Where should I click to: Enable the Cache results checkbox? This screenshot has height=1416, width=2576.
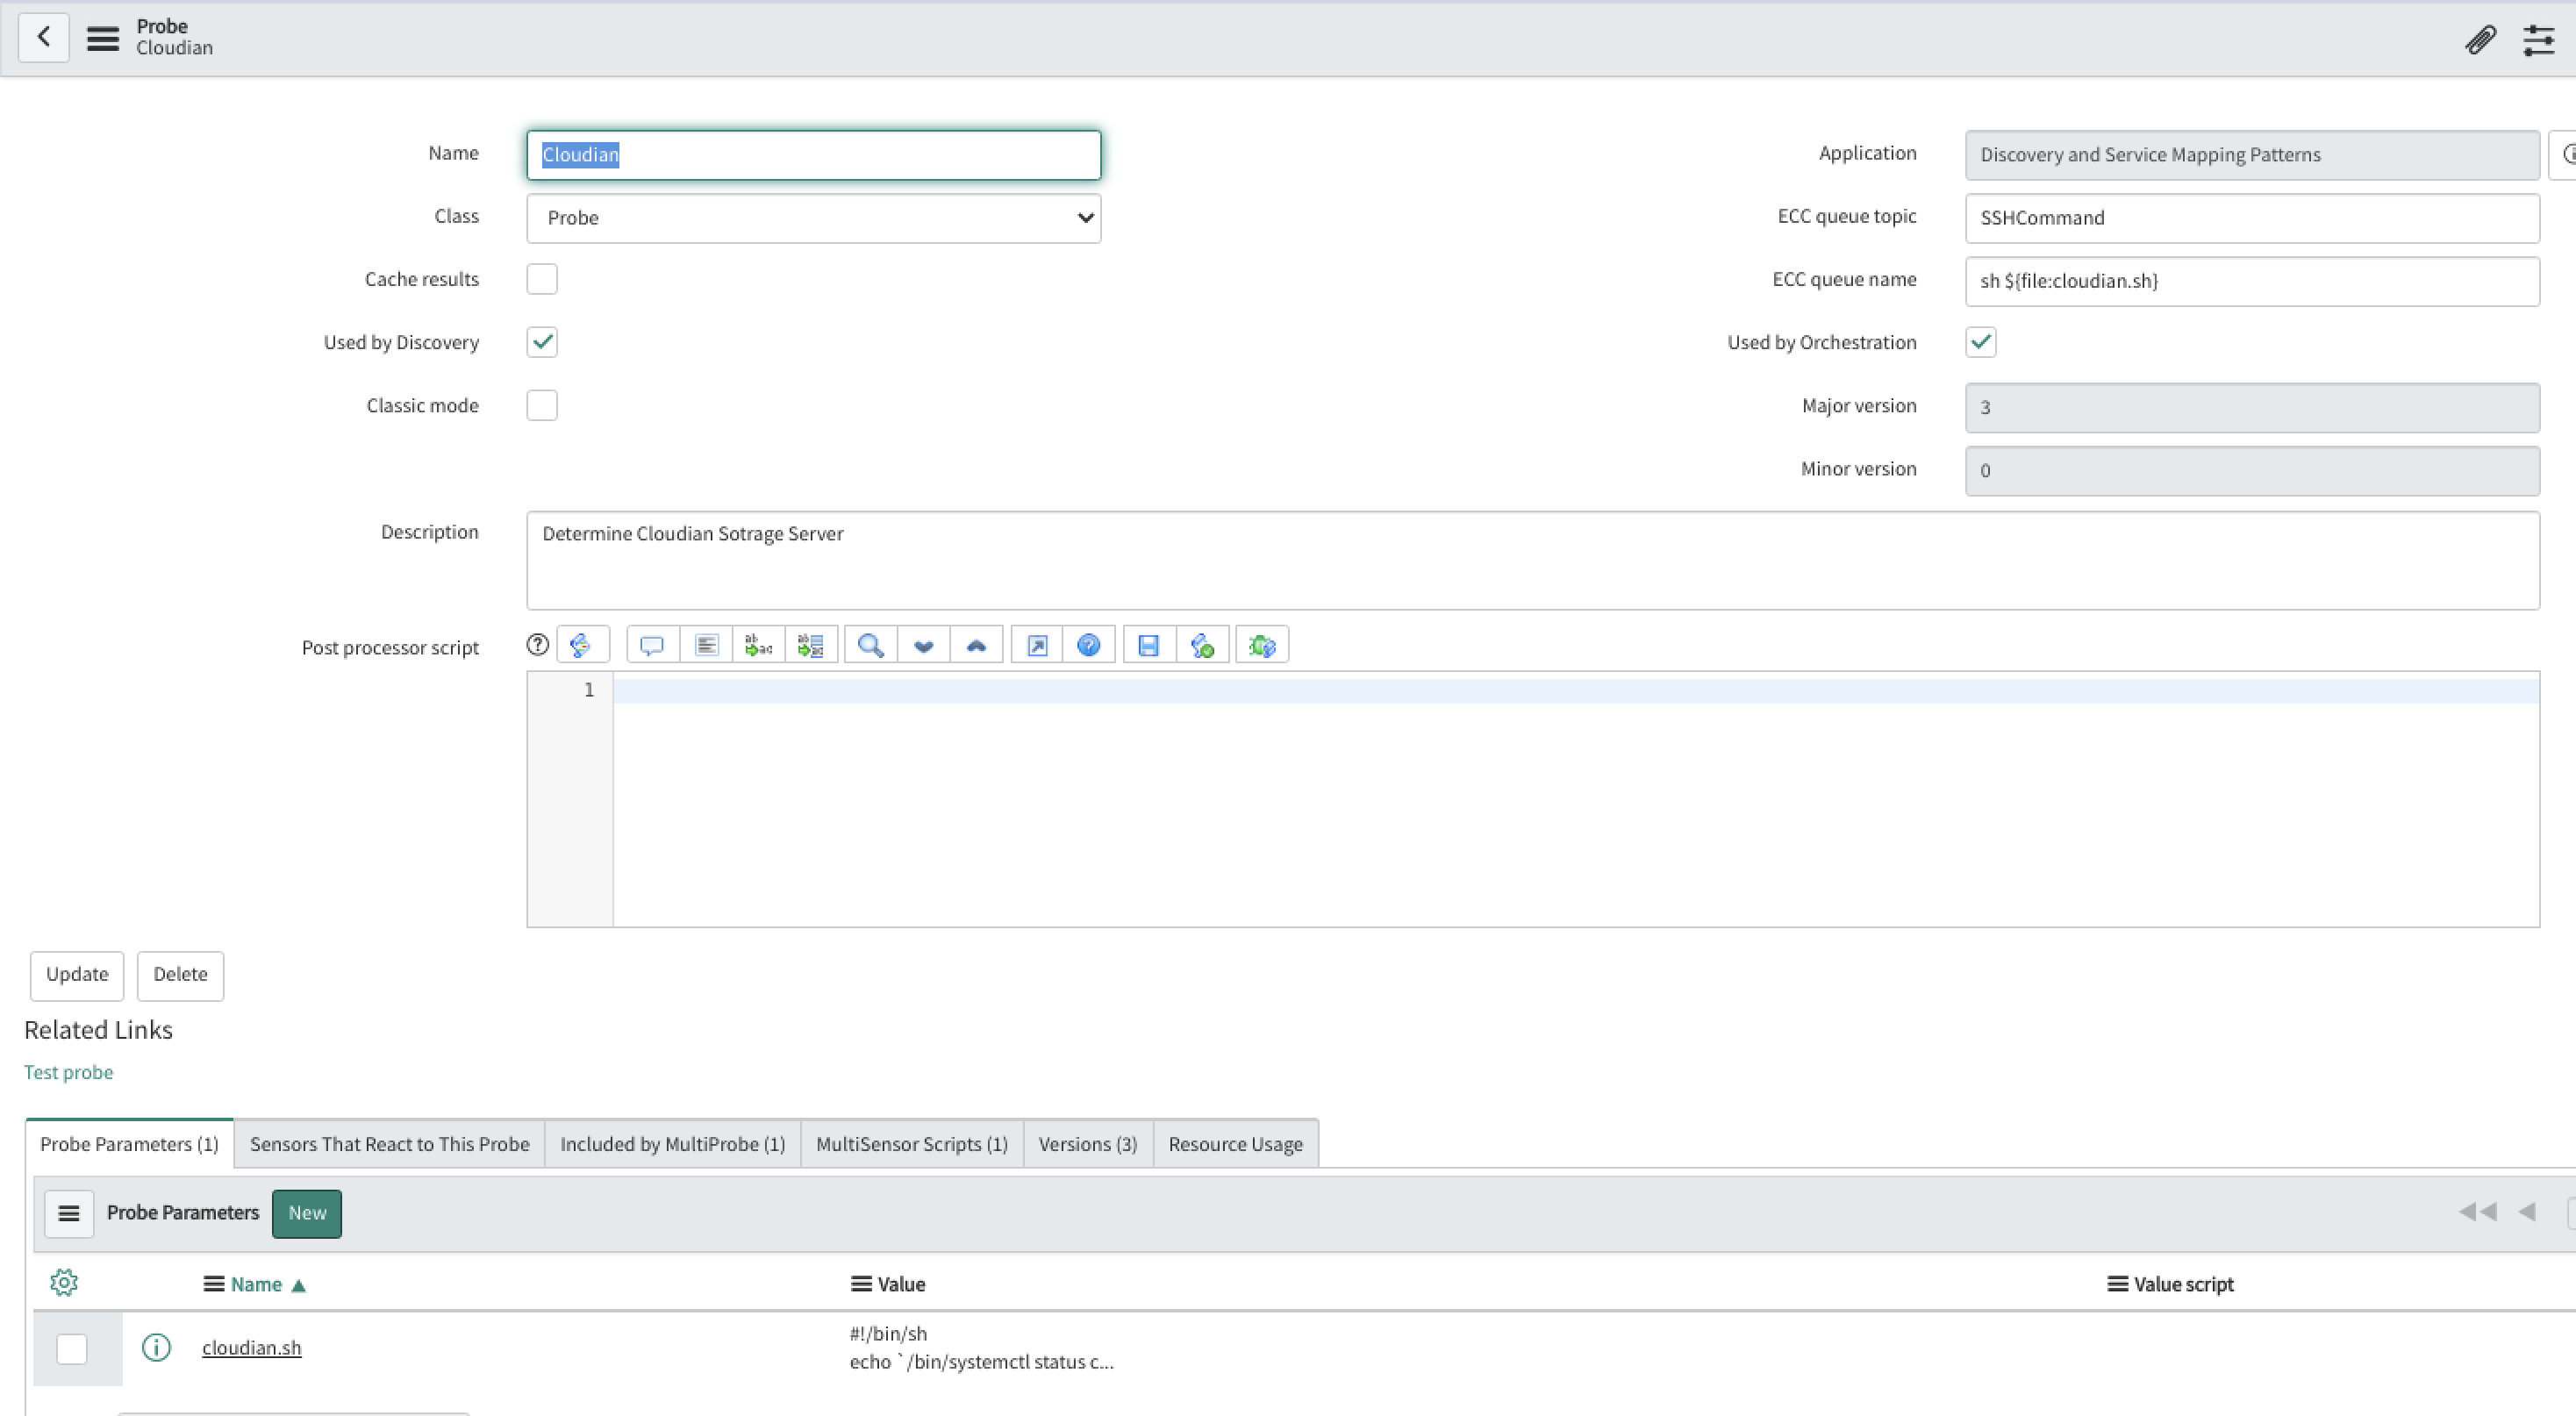coord(542,280)
